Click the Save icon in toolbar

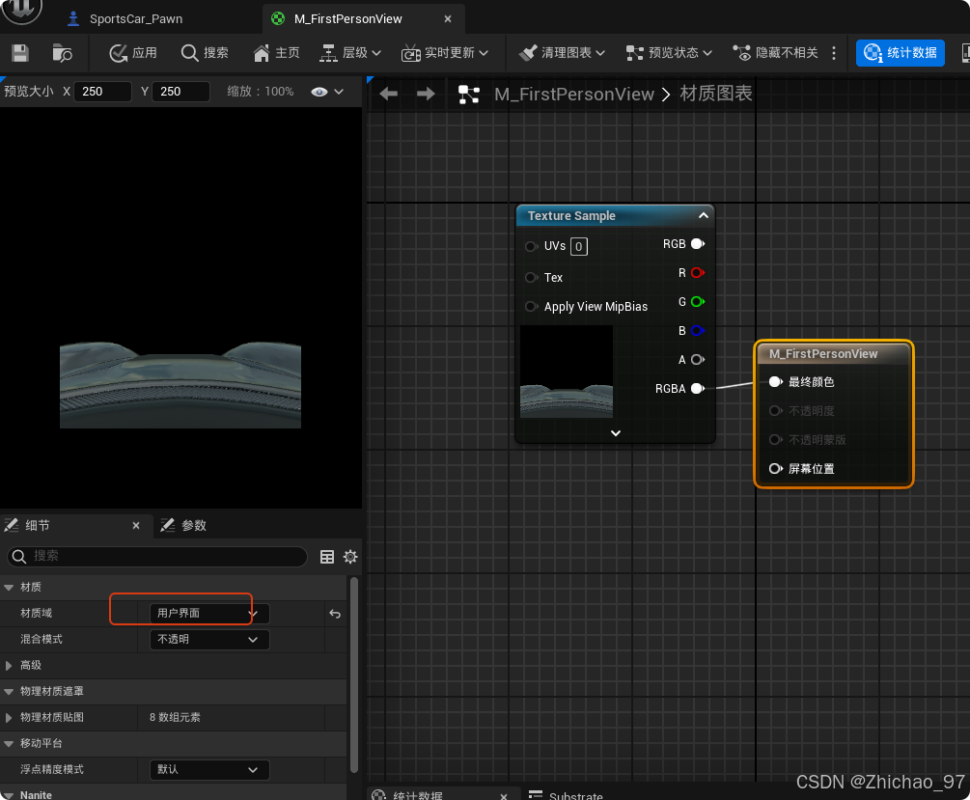[x=20, y=53]
